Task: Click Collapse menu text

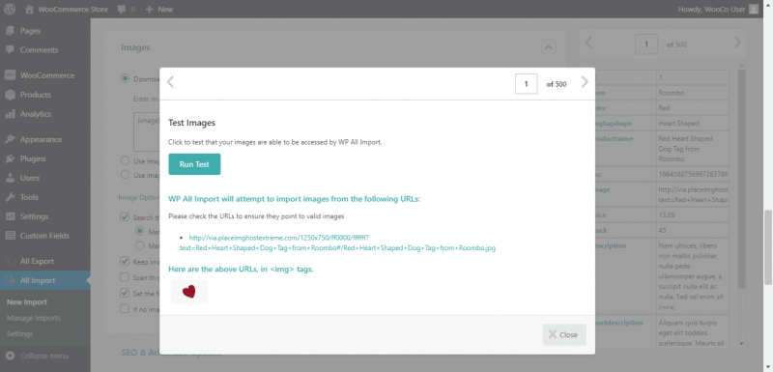Action: 43,356
